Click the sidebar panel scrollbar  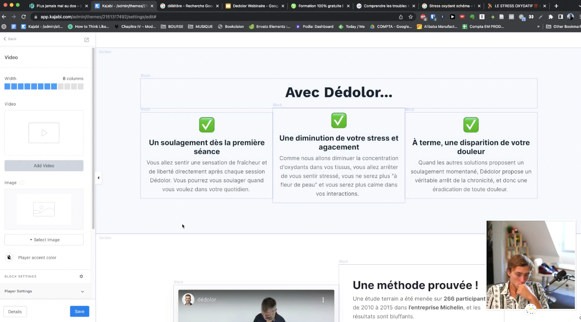pos(93,139)
